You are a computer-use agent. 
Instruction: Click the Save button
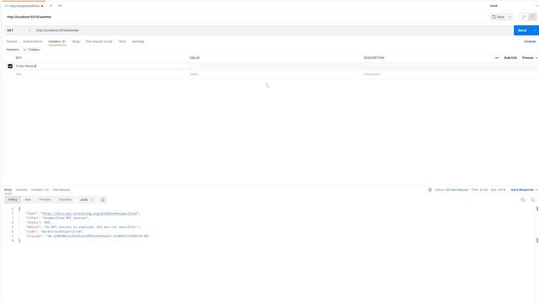[498, 17]
